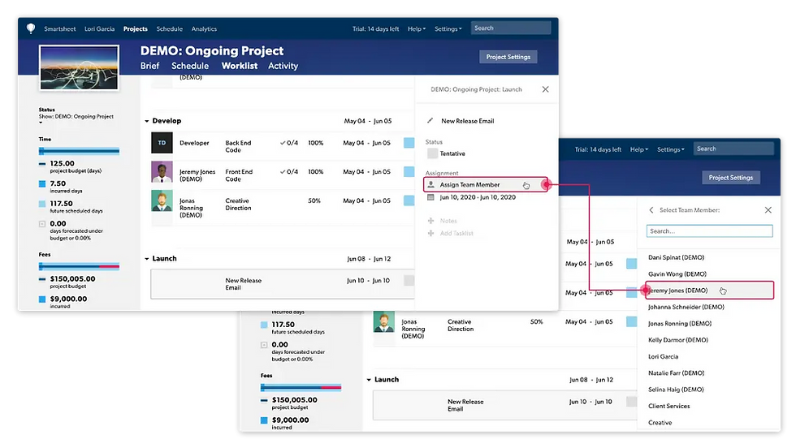This screenshot has height=448, width=796.
Task: Click Jonas Ronning avatar in back window
Action: tap(384, 321)
